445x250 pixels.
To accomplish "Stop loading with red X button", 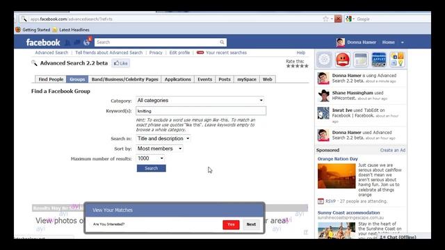I will tap(338, 19).
